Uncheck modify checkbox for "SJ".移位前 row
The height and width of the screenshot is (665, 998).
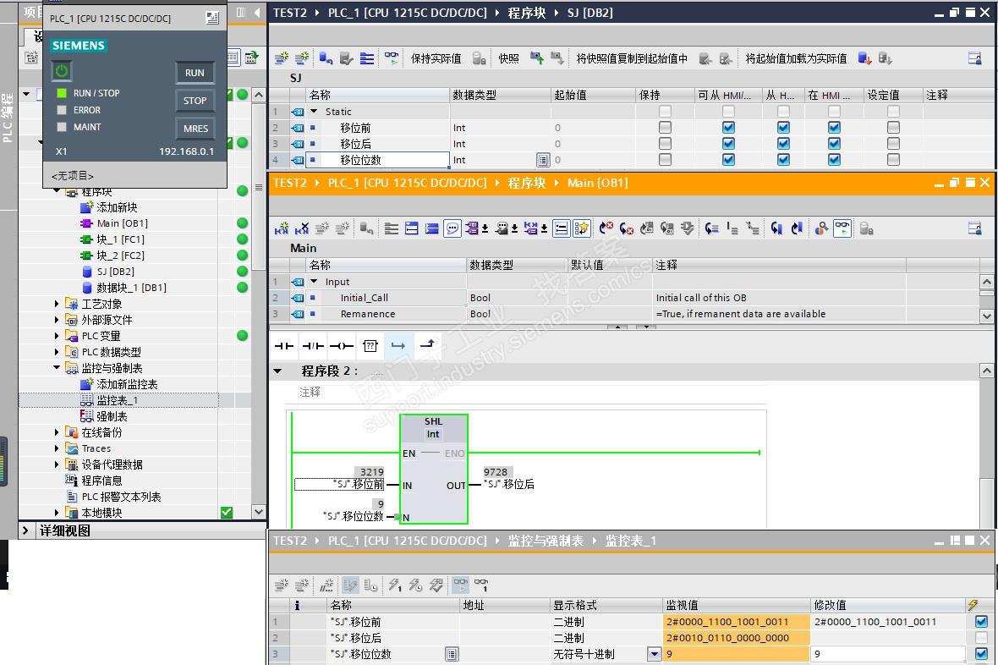pos(981,622)
